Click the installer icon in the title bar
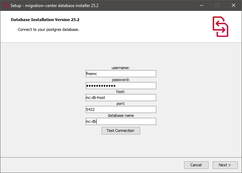 point(5,5)
